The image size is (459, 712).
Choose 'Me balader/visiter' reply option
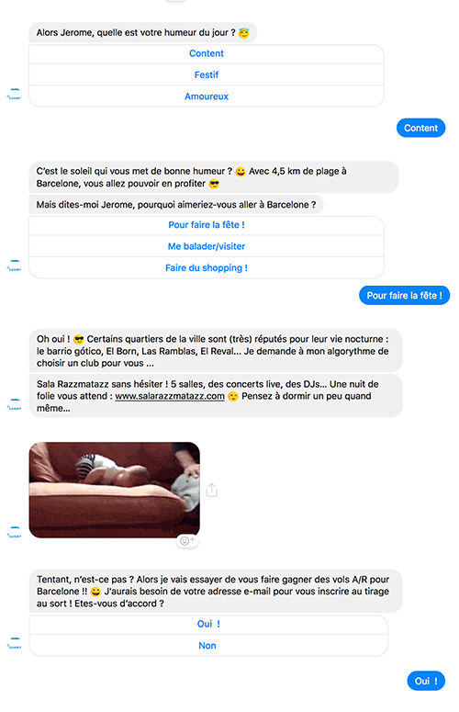pos(207,246)
